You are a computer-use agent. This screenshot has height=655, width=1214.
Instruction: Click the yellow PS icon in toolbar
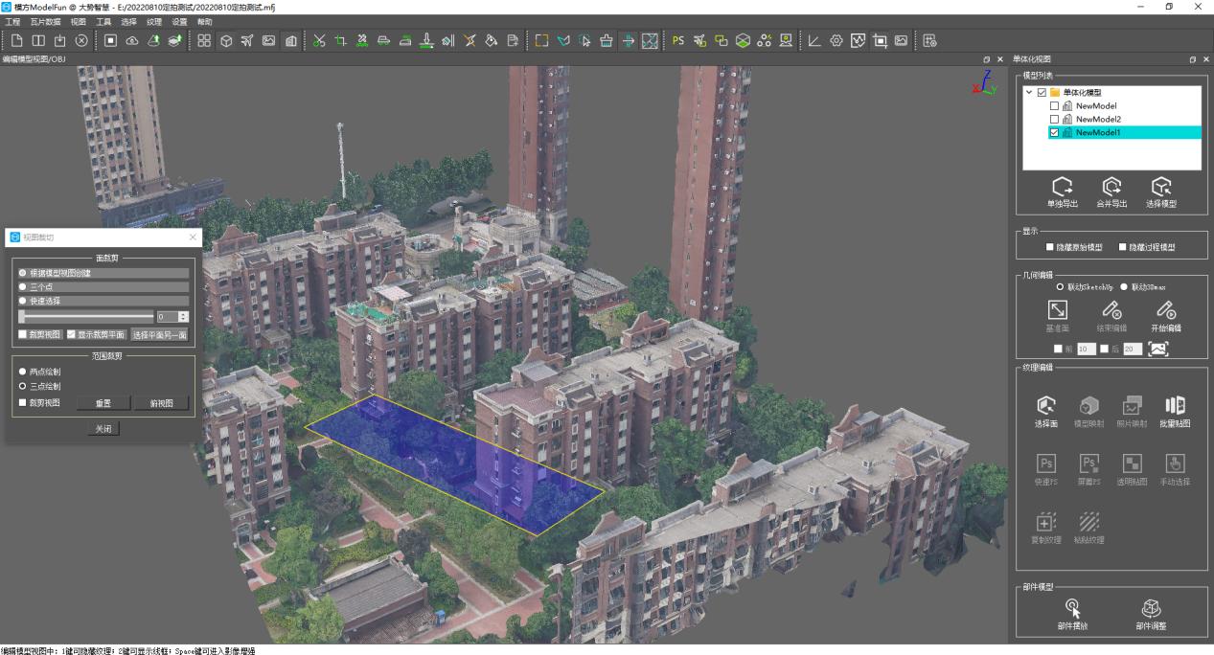678,40
